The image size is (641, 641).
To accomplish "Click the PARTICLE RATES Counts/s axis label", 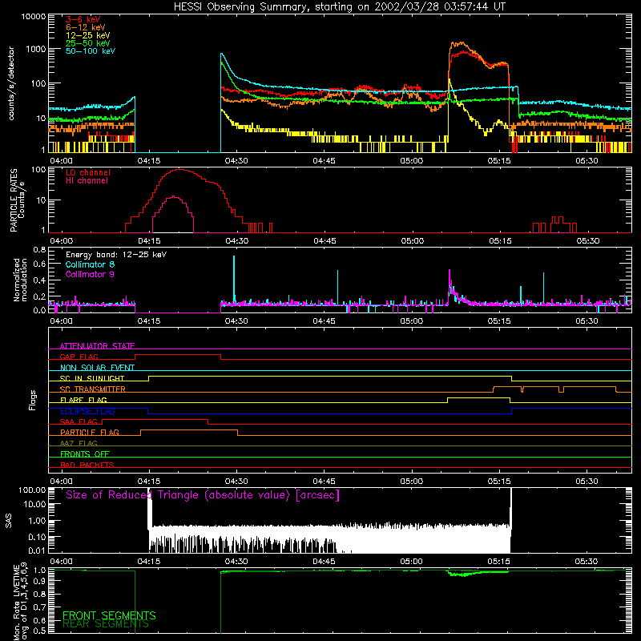I will pos(18,200).
